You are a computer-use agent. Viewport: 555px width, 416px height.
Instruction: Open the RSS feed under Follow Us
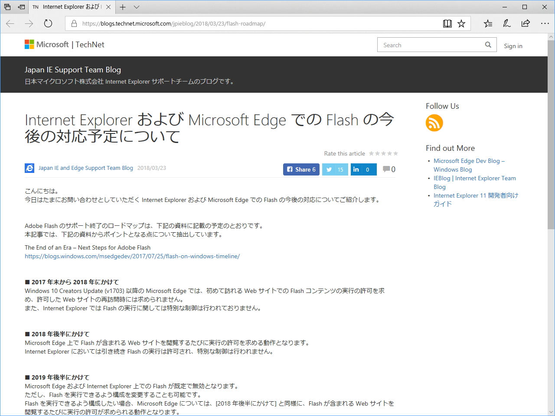(x=434, y=123)
